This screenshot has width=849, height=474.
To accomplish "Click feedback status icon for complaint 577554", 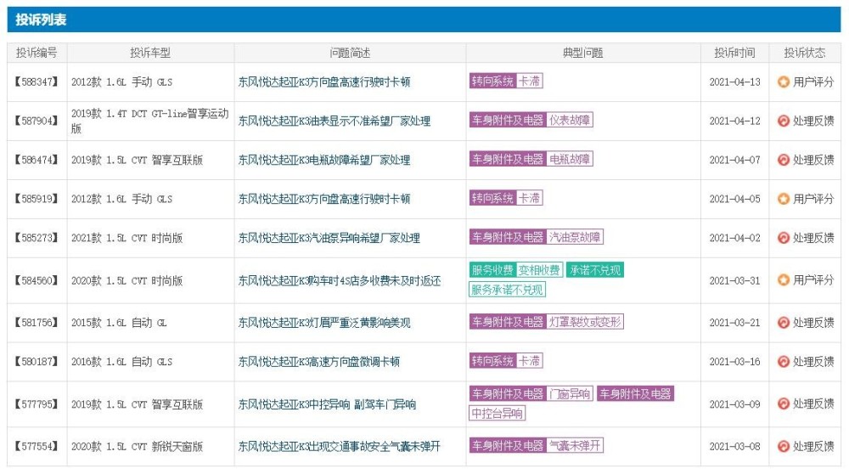I will tap(783, 446).
